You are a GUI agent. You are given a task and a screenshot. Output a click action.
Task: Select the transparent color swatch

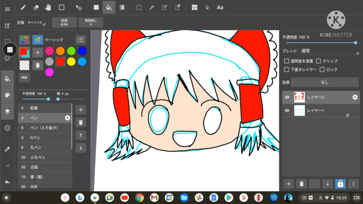[24, 65]
